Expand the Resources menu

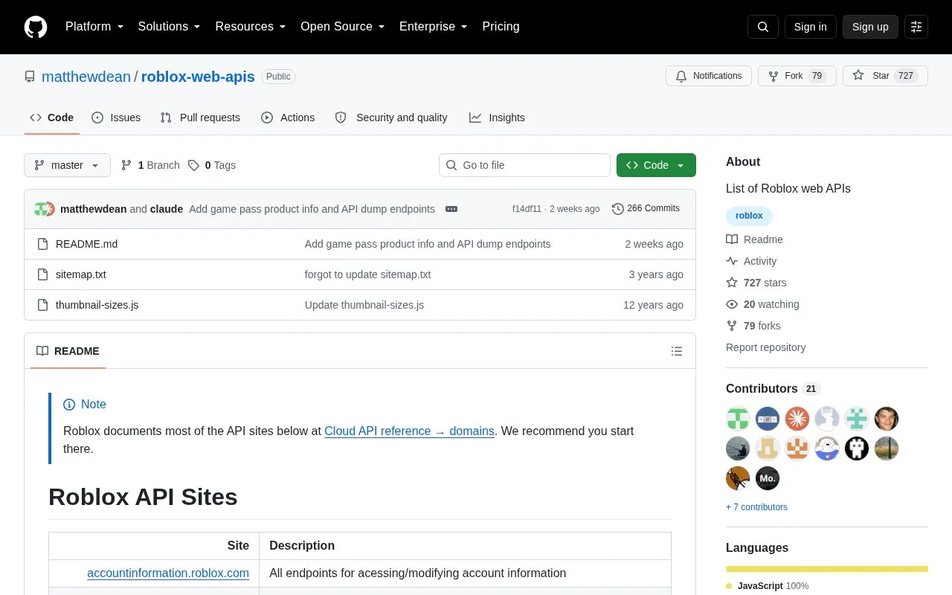pyautogui.click(x=251, y=27)
